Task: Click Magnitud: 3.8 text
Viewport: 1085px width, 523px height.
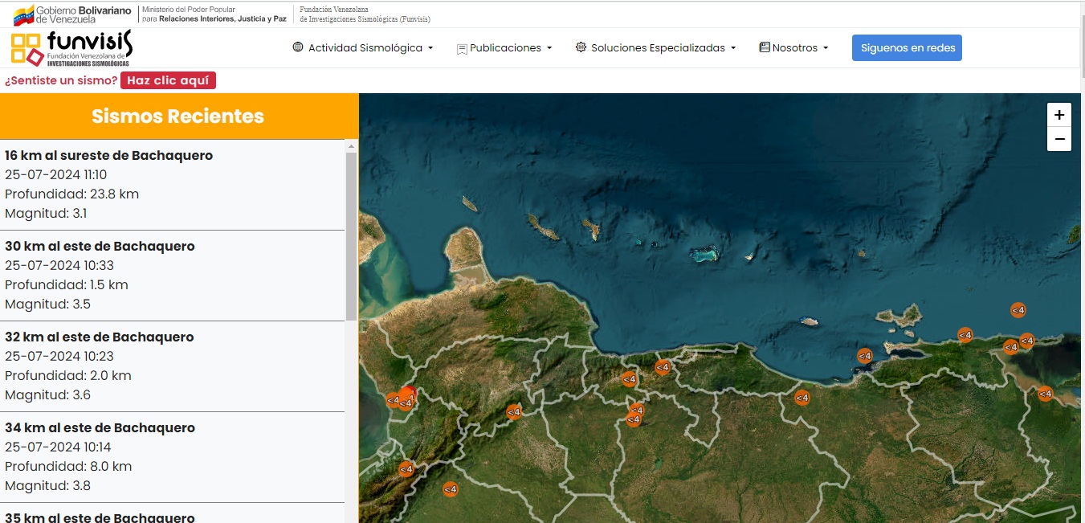Action: click(48, 486)
